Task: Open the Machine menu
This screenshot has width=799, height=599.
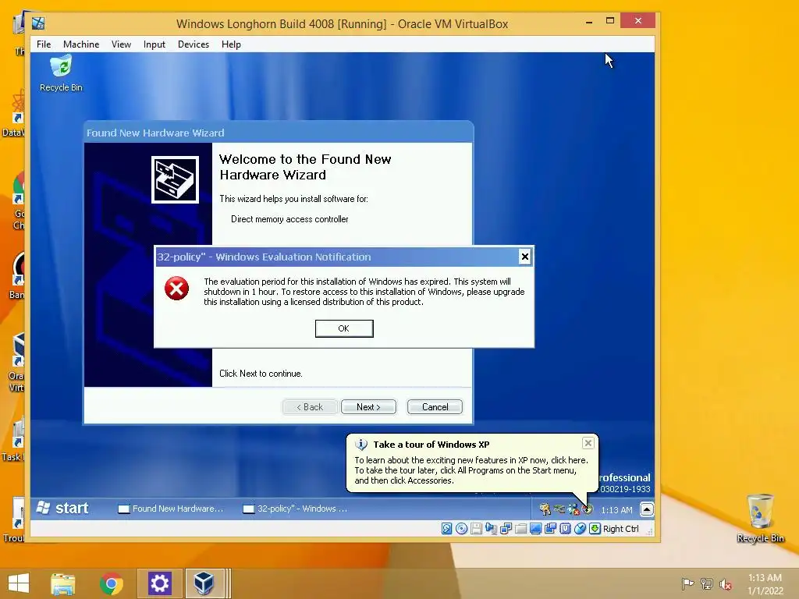Action: coord(81,44)
